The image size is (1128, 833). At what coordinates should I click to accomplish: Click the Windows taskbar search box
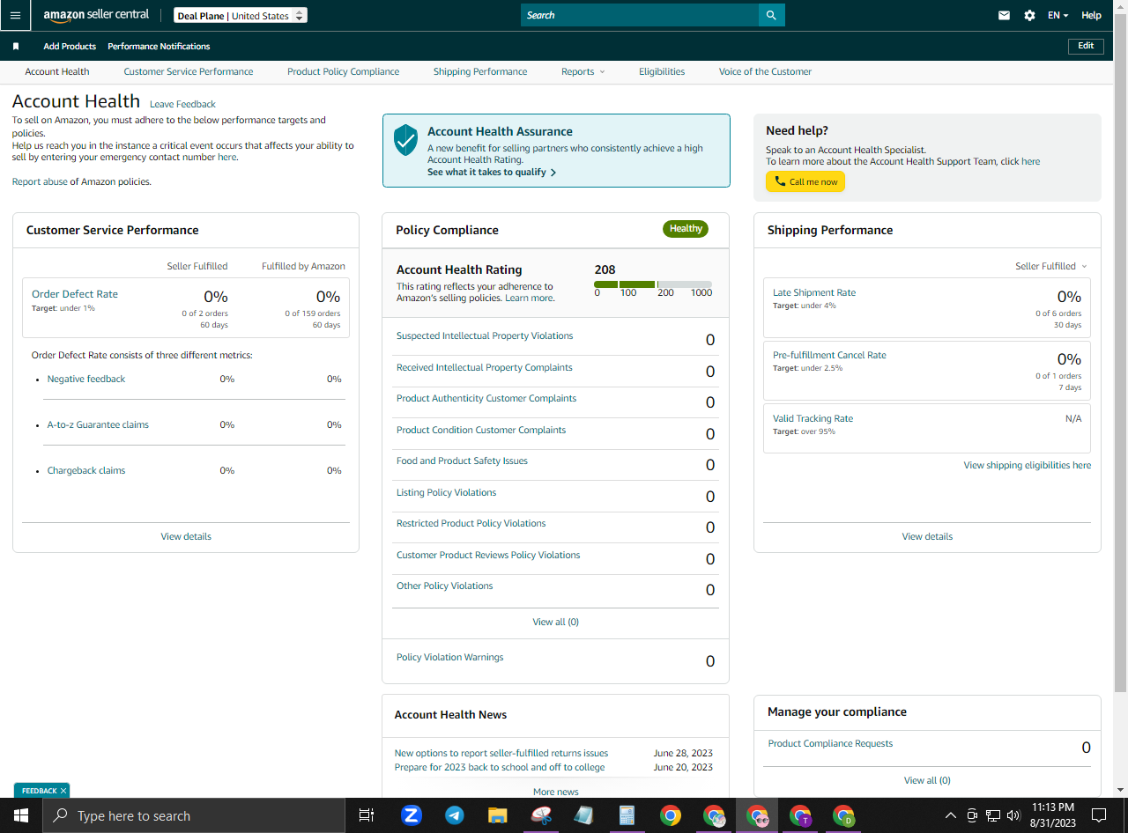pos(193,815)
